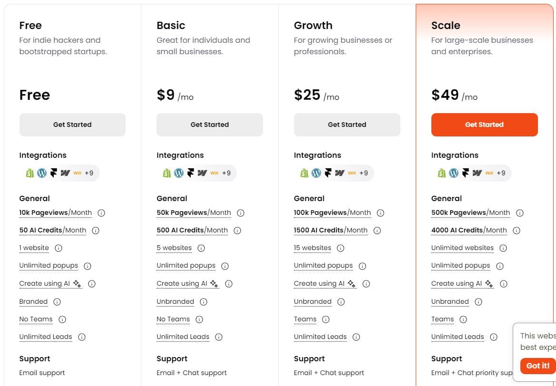Click Unlimited popups text in Basic plan
This screenshot has width=556, height=386.
tap(186, 266)
